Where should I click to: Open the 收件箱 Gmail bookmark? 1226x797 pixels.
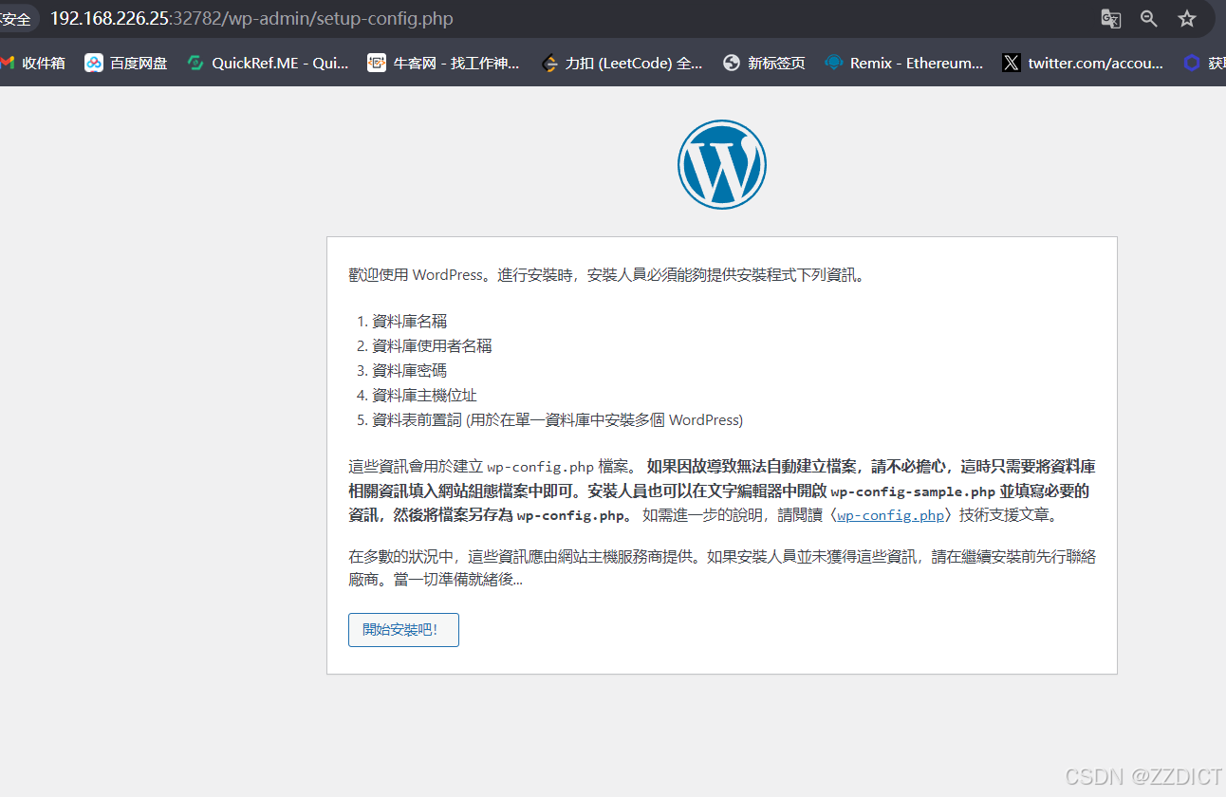(x=33, y=63)
